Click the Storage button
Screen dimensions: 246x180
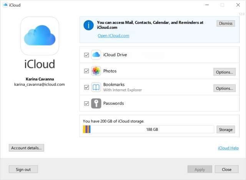pos(225,130)
